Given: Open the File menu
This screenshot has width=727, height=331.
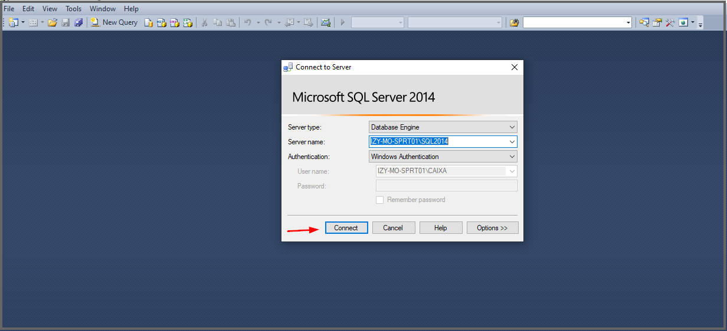Looking at the screenshot, I should pyautogui.click(x=9, y=9).
